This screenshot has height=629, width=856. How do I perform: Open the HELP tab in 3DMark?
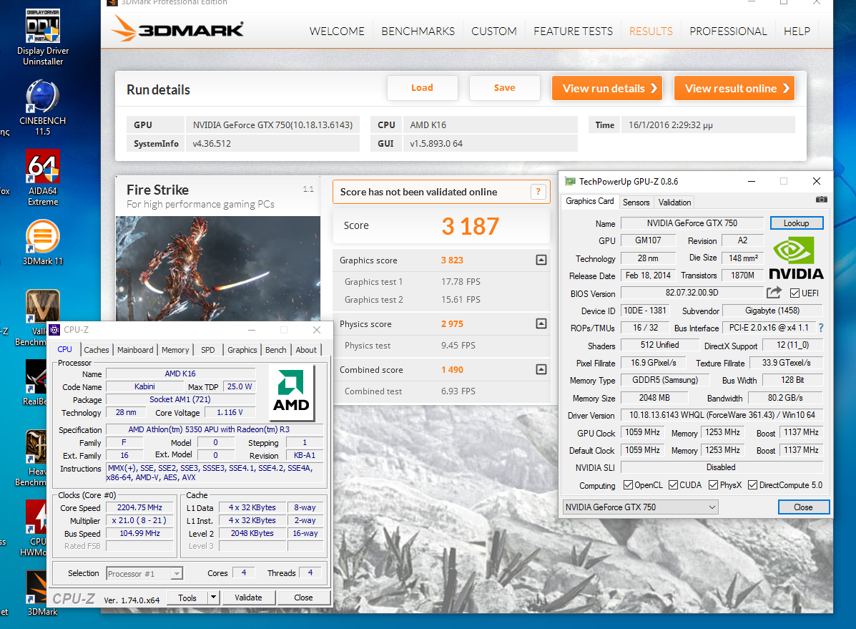point(797,31)
